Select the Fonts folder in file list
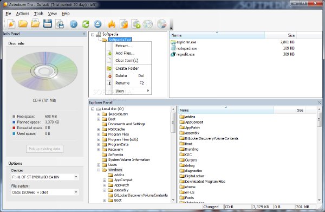 [x=189, y=197]
